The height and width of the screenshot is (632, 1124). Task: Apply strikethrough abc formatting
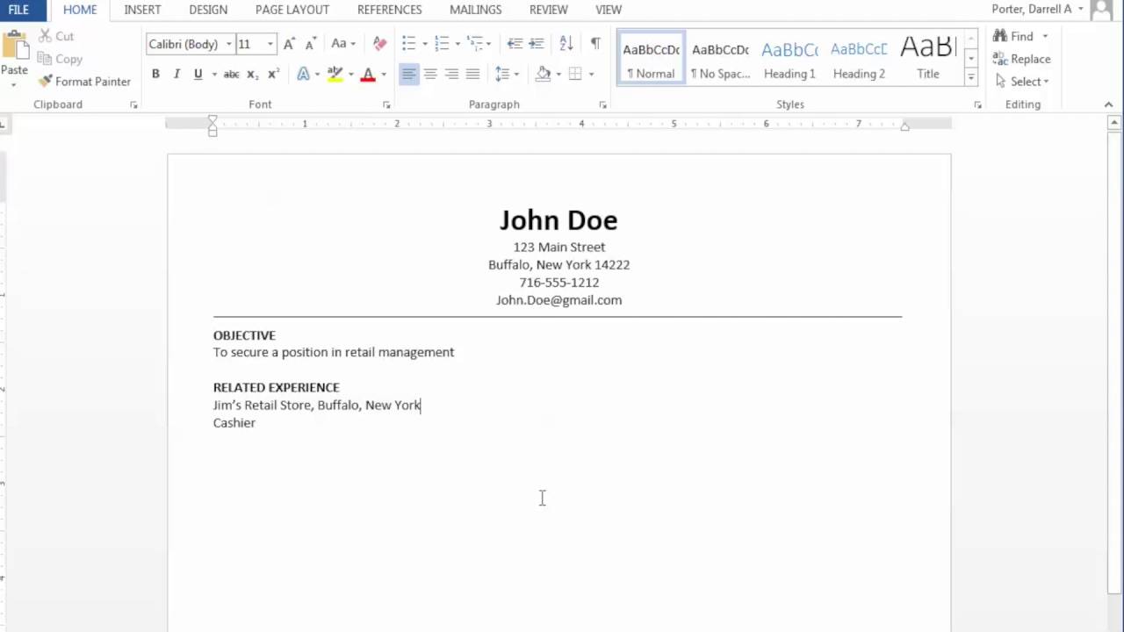(x=231, y=75)
